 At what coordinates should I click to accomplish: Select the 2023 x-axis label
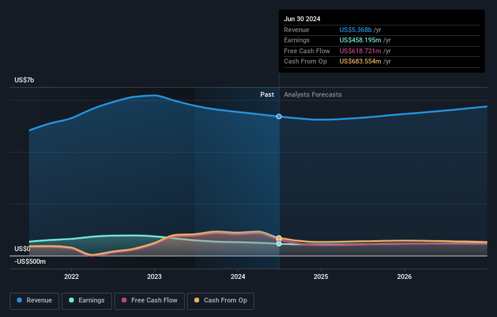click(154, 276)
